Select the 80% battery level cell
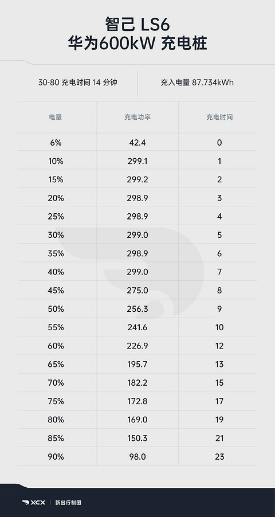This screenshot has height=517, width=275. coord(56,420)
